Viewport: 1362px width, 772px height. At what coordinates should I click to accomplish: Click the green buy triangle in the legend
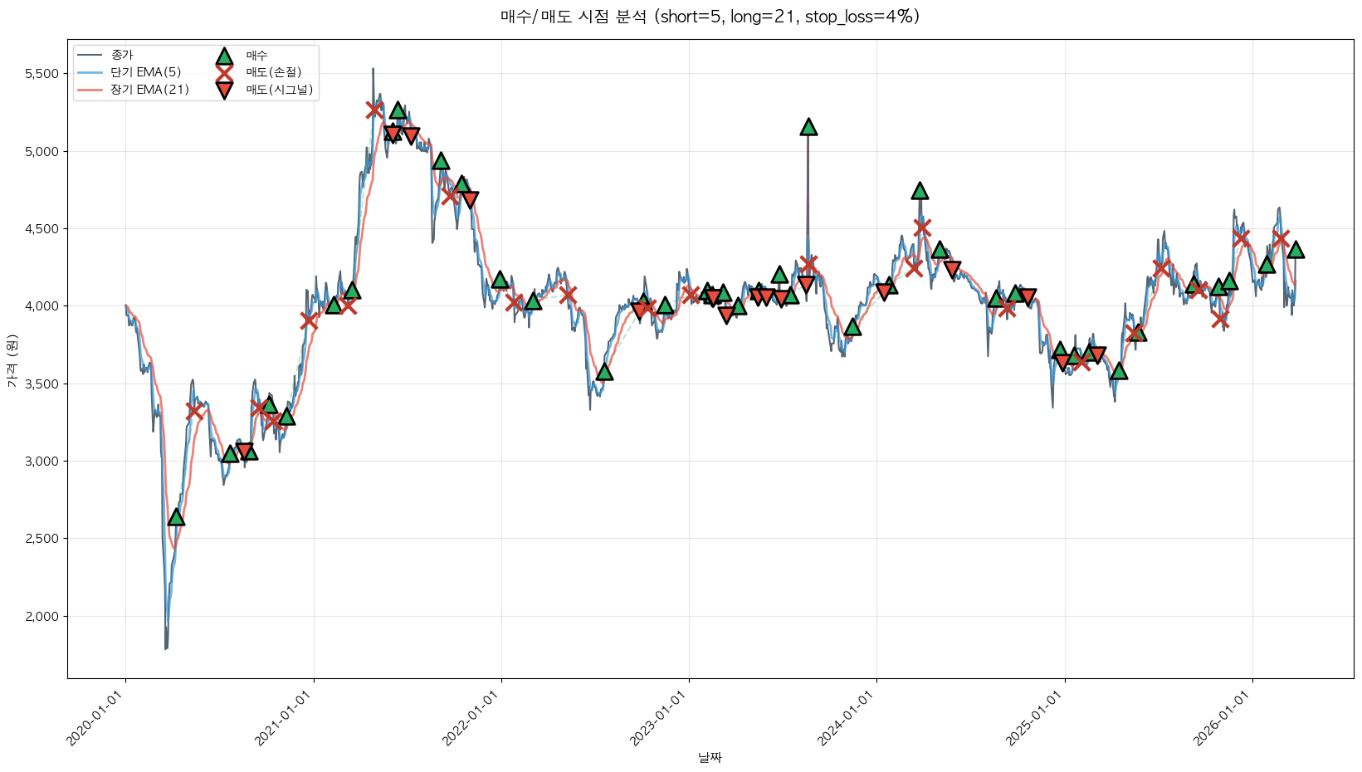[x=224, y=56]
